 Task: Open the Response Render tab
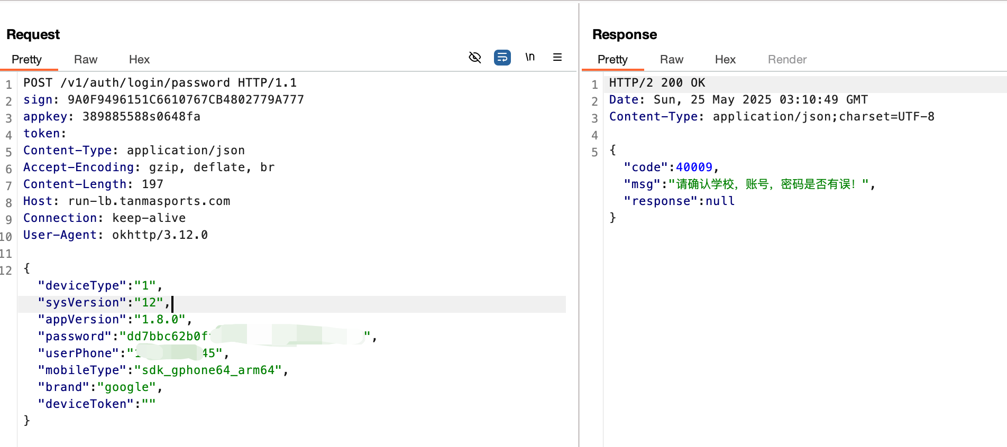(x=788, y=60)
